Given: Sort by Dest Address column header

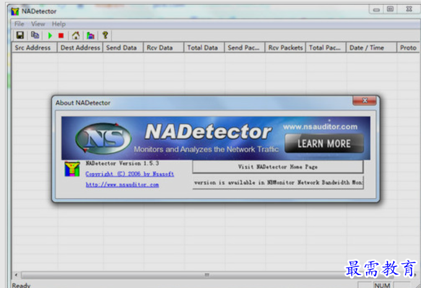Looking at the screenshot, I should tap(80, 48).
